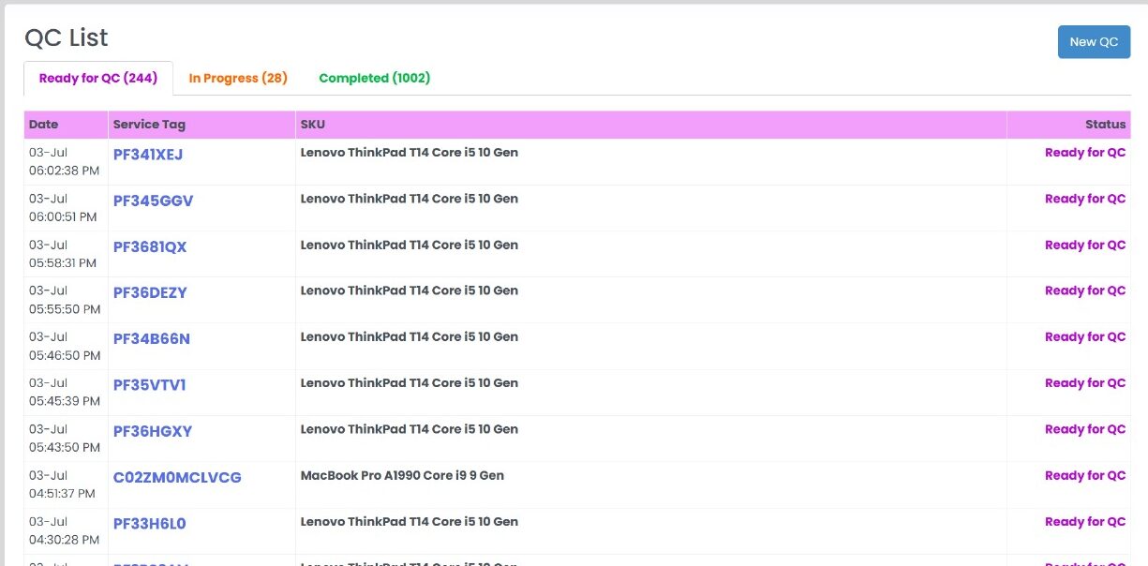Screen dimensions: 1148x566
Task: Open service tag PF35VTV1
Action: [150, 384]
